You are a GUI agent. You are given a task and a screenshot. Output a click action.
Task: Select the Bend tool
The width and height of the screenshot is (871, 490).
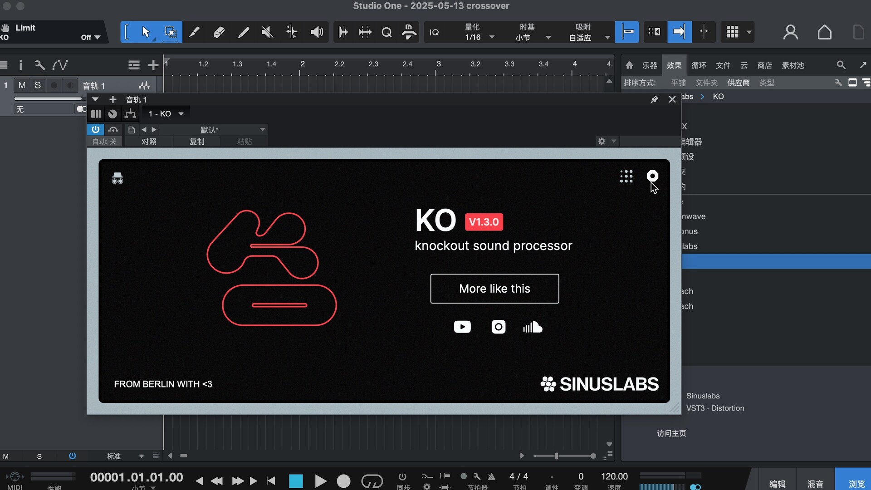(292, 32)
